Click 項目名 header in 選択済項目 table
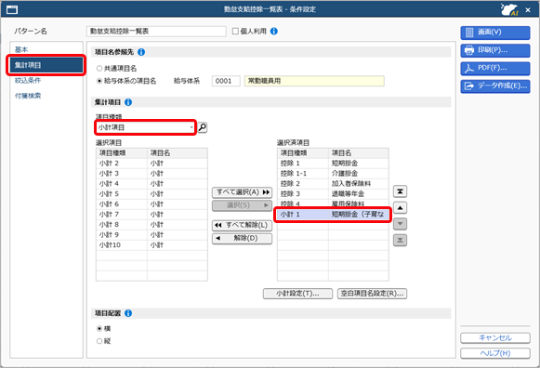 359,153
